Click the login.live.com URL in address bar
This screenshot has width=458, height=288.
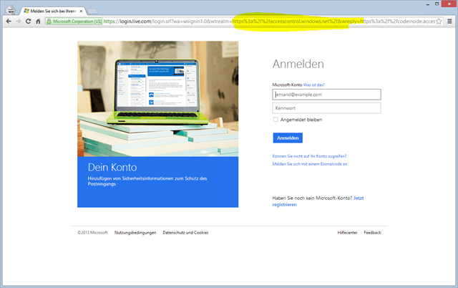pos(127,21)
